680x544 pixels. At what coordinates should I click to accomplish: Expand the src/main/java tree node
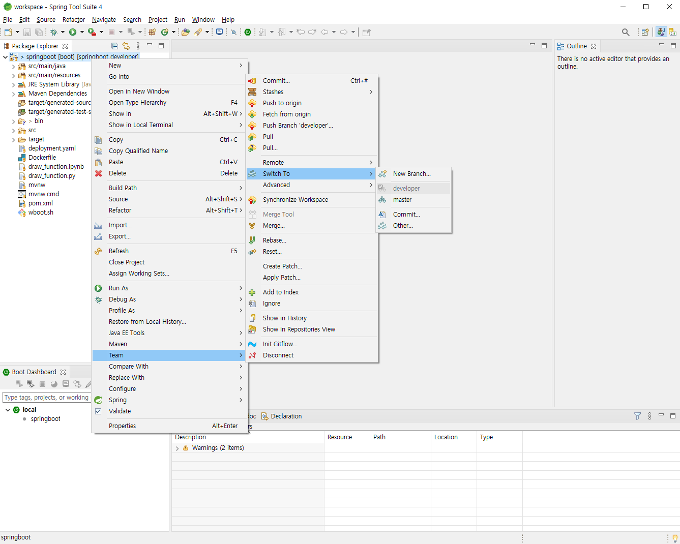13,66
